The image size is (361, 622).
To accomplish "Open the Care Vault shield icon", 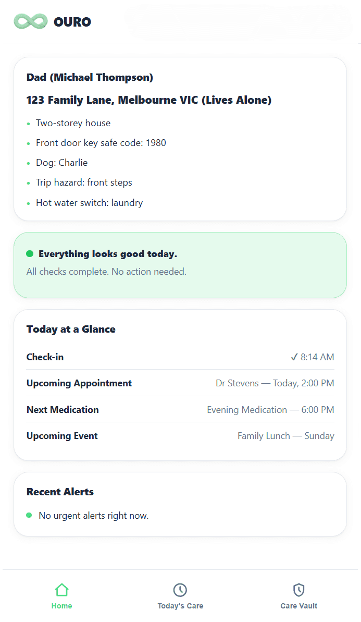I will [x=299, y=590].
